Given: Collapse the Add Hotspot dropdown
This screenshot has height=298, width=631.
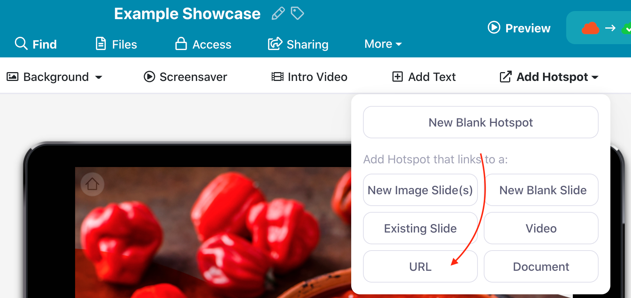Looking at the screenshot, I should coord(549,77).
